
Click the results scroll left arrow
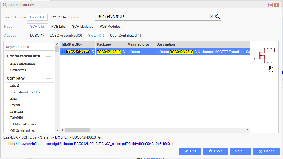[62, 130]
